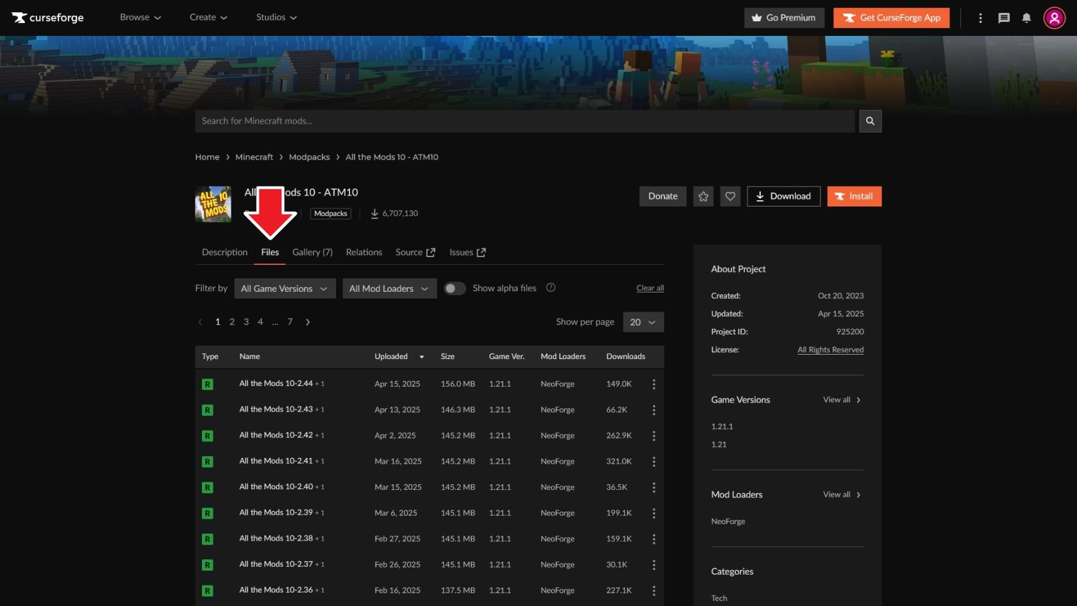Viewport: 1077px width, 606px height.
Task: Open the Gallery (7) tab
Action: 312,252
